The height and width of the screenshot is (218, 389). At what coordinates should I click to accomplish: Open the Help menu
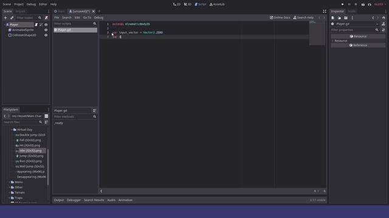point(53,4)
